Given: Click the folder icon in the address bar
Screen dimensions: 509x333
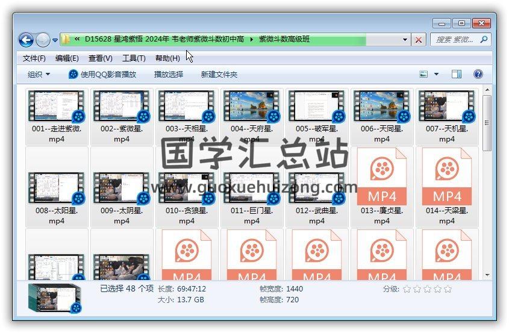Looking at the screenshot, I should point(66,39).
